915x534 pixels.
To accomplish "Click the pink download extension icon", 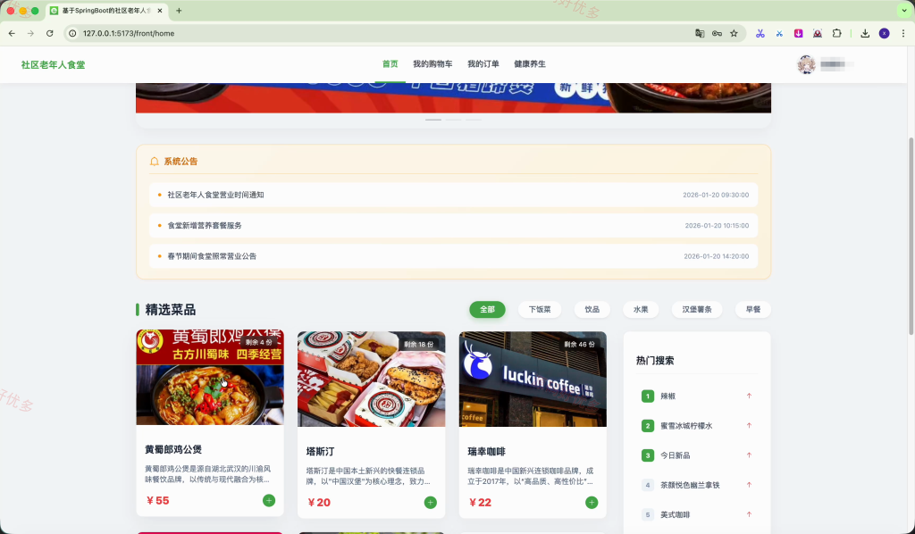I will pyautogui.click(x=798, y=33).
